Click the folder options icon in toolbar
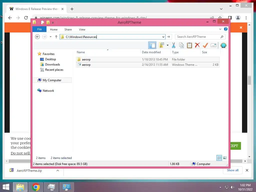Screen dimensions: 256x192 click(x=161, y=45)
